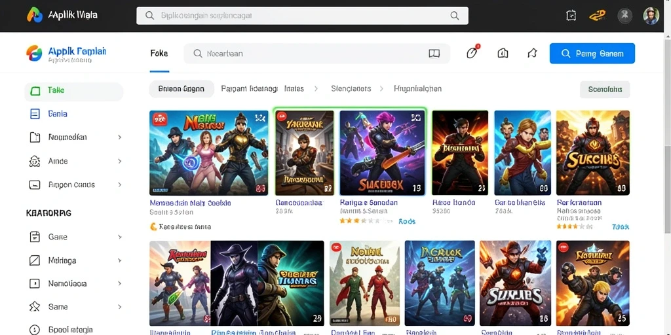
Task: Open the Memaedian Malp Coekle title link
Action: click(x=191, y=203)
